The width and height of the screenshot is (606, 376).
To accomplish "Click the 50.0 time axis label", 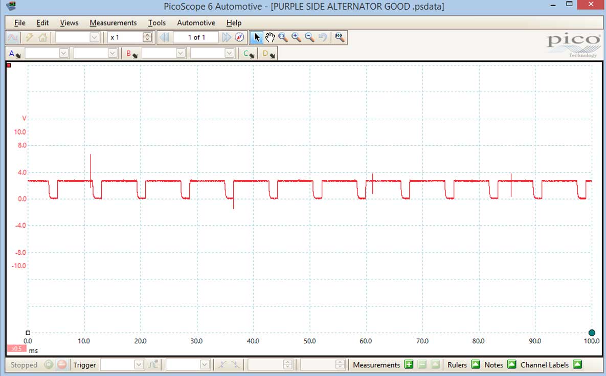I will [309, 341].
